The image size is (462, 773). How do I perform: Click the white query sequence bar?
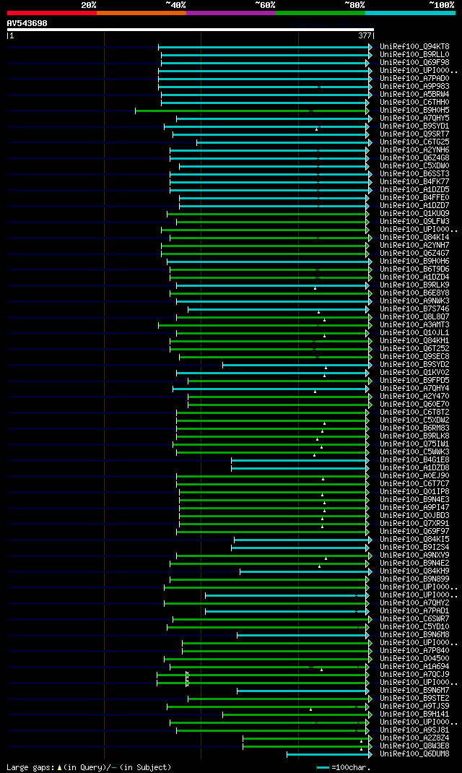click(x=190, y=30)
